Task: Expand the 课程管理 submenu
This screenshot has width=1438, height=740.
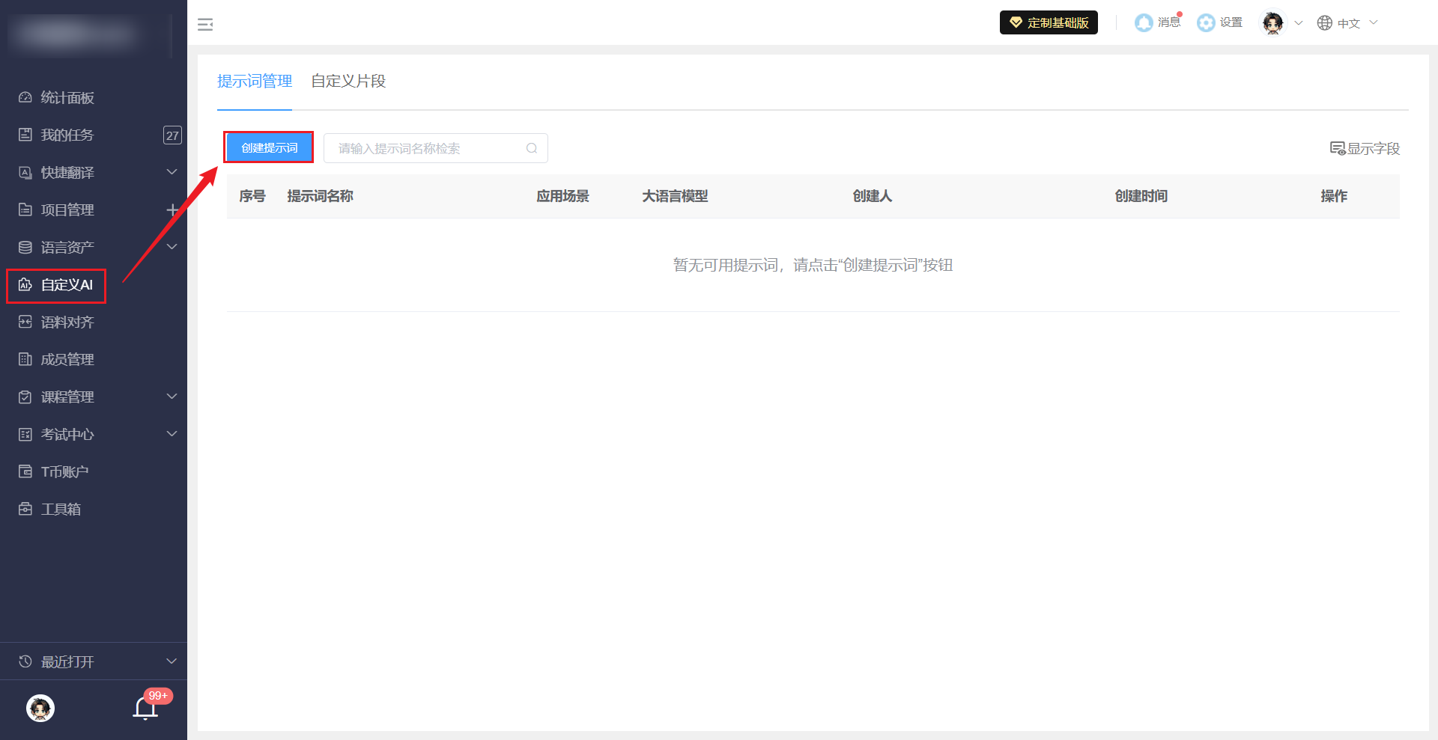Action: click(172, 397)
